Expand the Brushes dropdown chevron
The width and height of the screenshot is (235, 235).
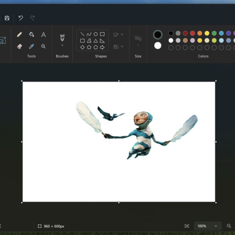tap(62, 45)
